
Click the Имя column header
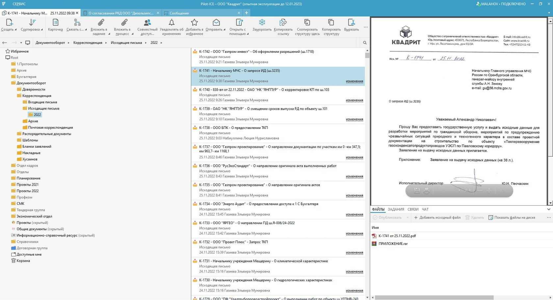coord(375,228)
